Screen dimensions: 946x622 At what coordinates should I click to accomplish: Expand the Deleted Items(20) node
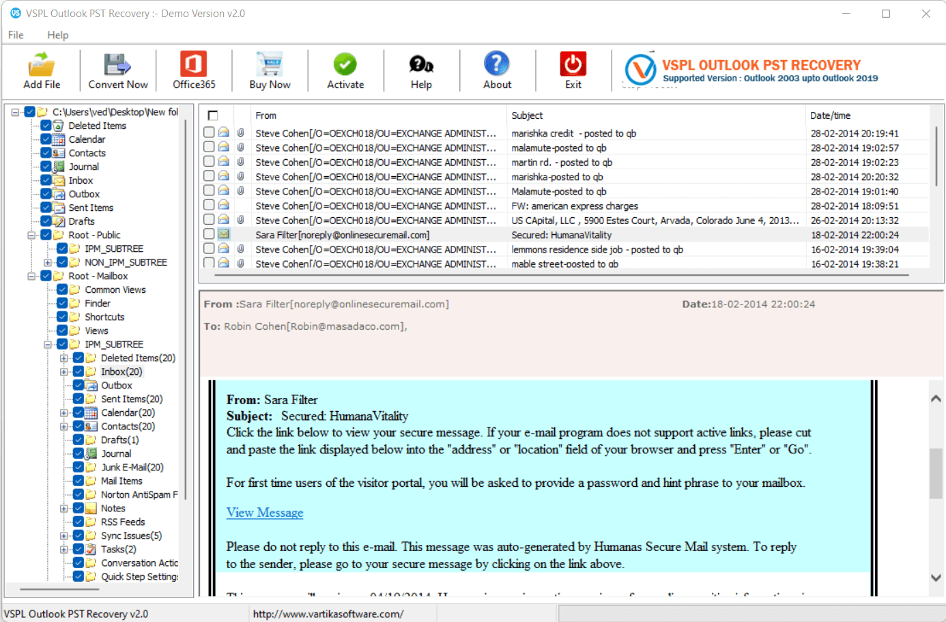63,358
